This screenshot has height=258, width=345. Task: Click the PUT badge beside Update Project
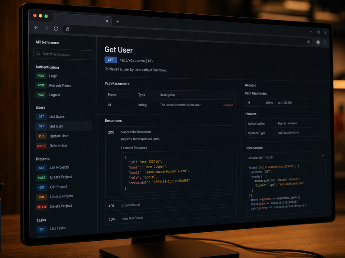pyautogui.click(x=42, y=197)
